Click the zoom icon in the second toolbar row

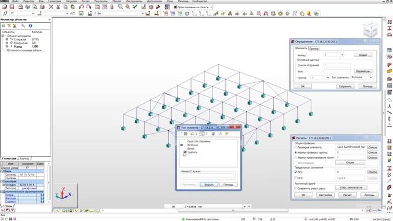coord(259,14)
